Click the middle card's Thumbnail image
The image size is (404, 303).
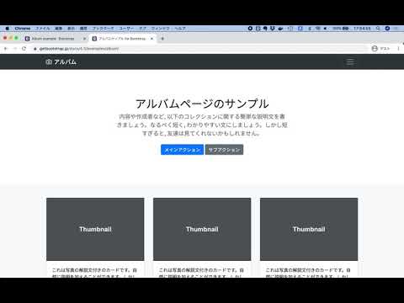tap(202, 229)
